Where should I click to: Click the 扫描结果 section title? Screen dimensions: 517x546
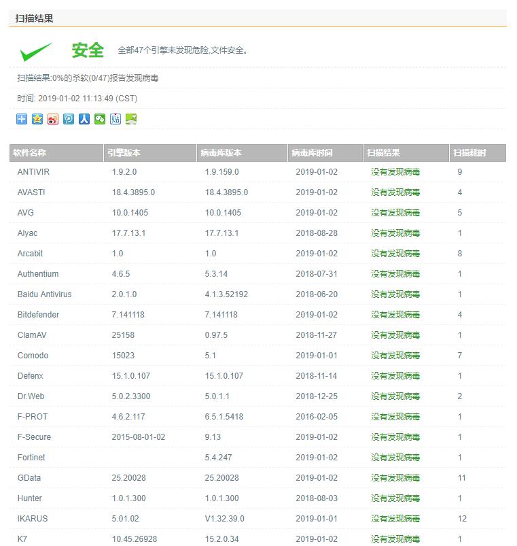point(34,18)
